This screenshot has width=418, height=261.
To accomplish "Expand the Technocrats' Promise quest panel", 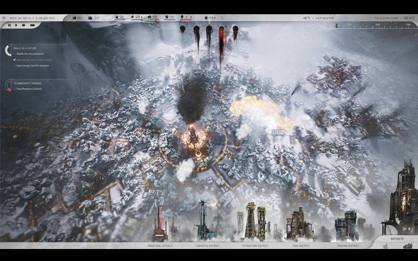I will coord(8,85).
